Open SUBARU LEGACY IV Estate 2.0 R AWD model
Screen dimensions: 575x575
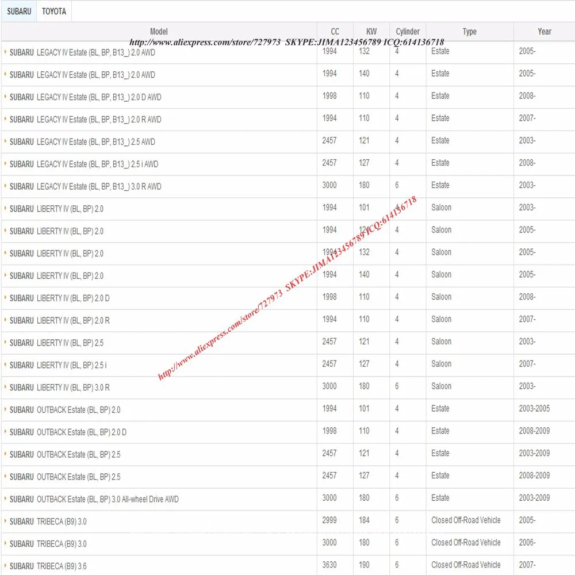pyautogui.click(x=86, y=120)
